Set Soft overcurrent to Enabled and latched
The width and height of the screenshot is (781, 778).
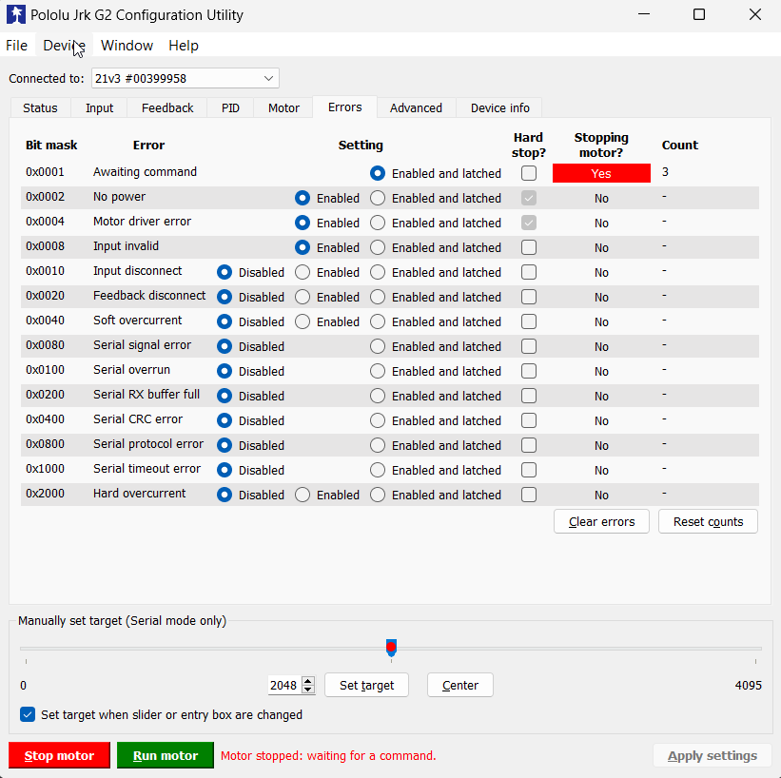(x=378, y=321)
